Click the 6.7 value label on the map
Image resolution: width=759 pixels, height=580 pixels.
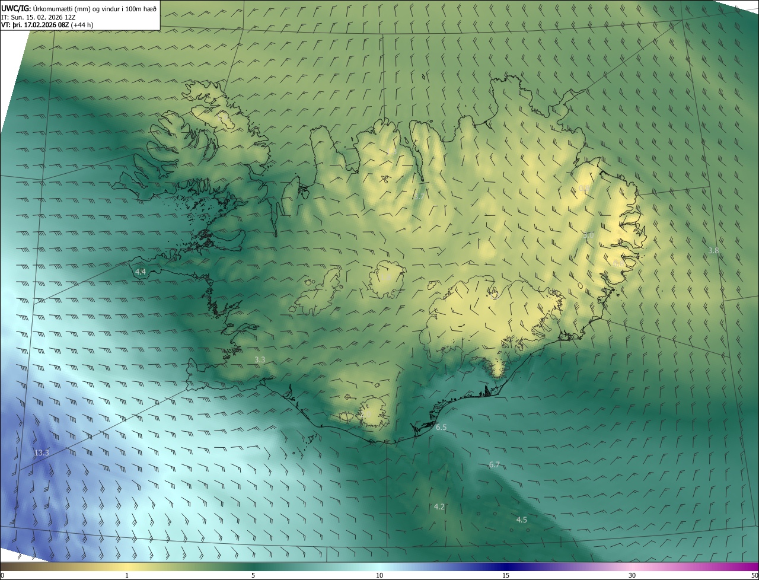pyautogui.click(x=495, y=464)
